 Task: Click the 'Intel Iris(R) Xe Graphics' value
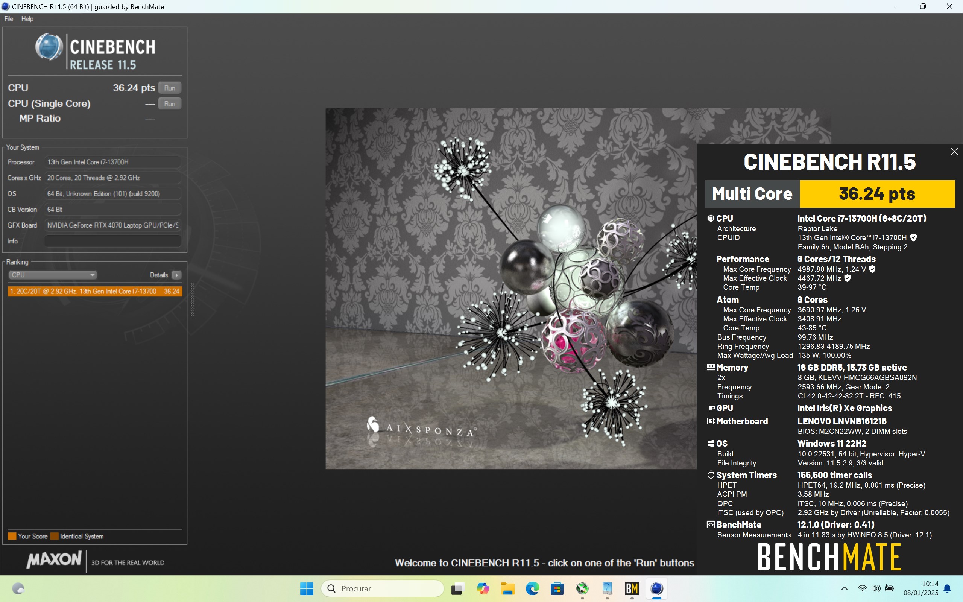click(845, 408)
